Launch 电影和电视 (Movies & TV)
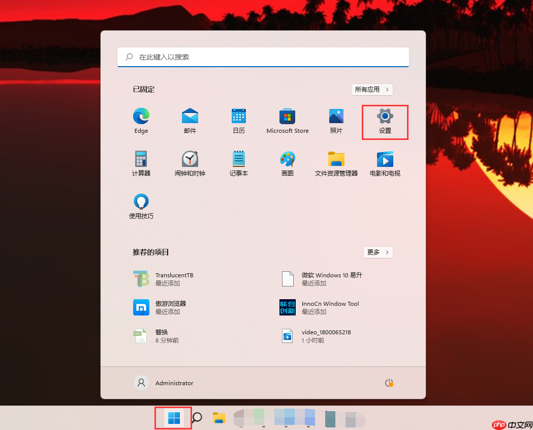The width and height of the screenshot is (533, 430). click(x=385, y=163)
